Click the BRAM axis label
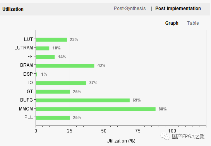 [x=26, y=65]
